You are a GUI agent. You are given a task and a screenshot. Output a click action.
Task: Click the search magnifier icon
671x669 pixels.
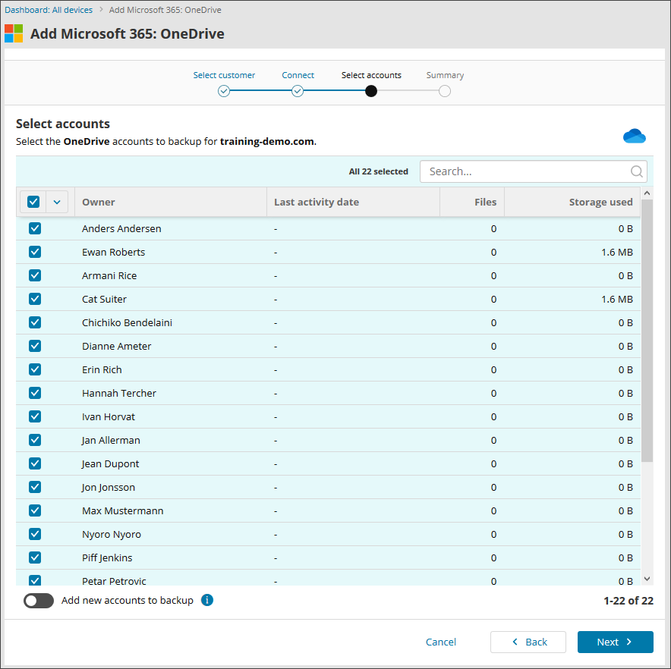pos(636,171)
